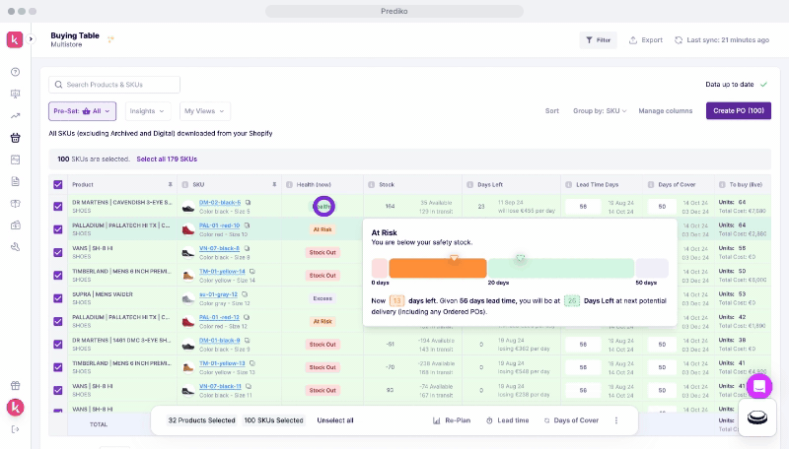Click the green healthy segment of stock bar

[x=561, y=268]
